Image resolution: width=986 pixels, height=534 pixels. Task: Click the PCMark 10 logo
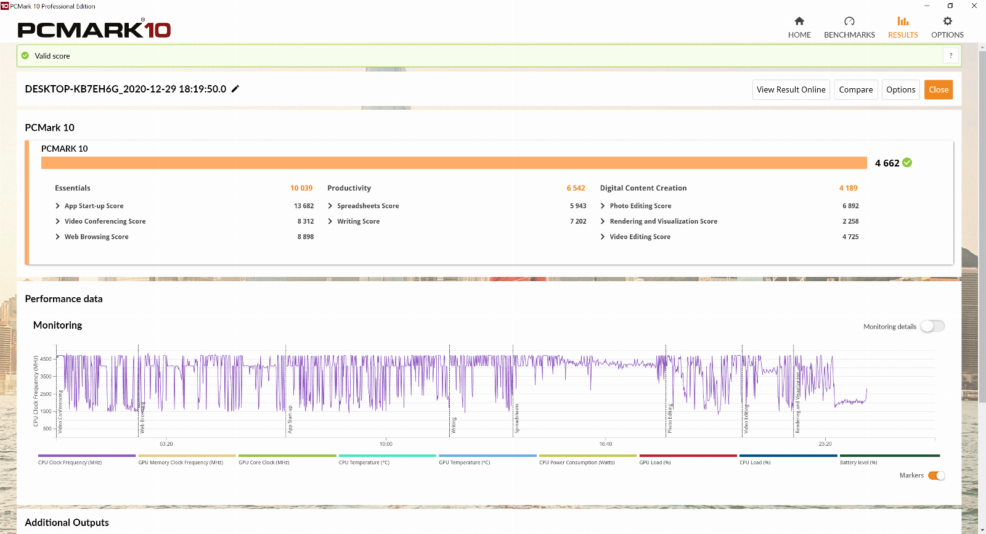pyautogui.click(x=94, y=29)
